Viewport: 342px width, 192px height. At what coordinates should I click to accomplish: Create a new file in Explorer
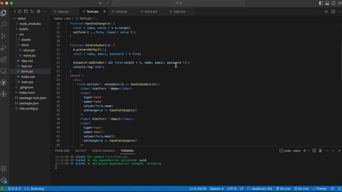point(20,12)
